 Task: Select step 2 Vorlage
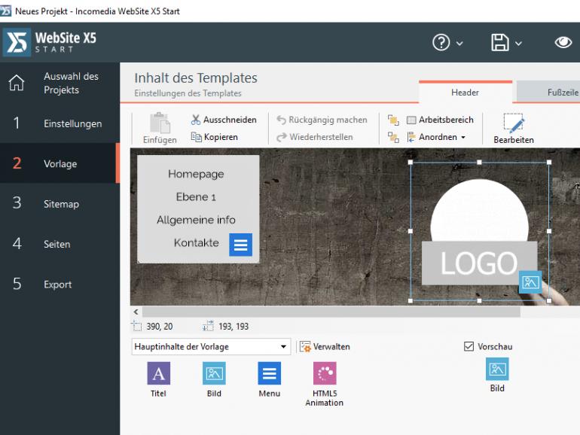[60, 163]
